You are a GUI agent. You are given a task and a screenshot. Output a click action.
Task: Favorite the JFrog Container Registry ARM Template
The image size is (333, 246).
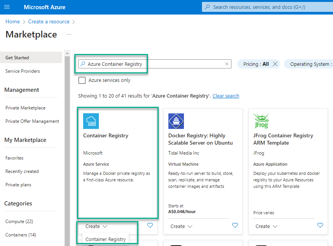coord(320,225)
